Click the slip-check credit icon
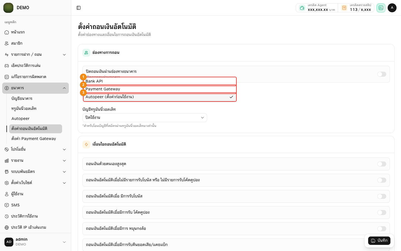Screen dimensions: 401x251 (x=344, y=8)
